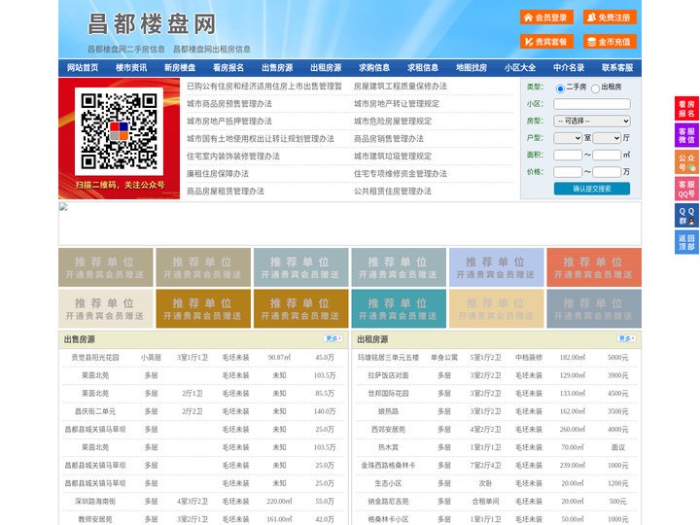Click the QR code image
Image resolution: width=700 pixels, height=525 pixels.
119,131
